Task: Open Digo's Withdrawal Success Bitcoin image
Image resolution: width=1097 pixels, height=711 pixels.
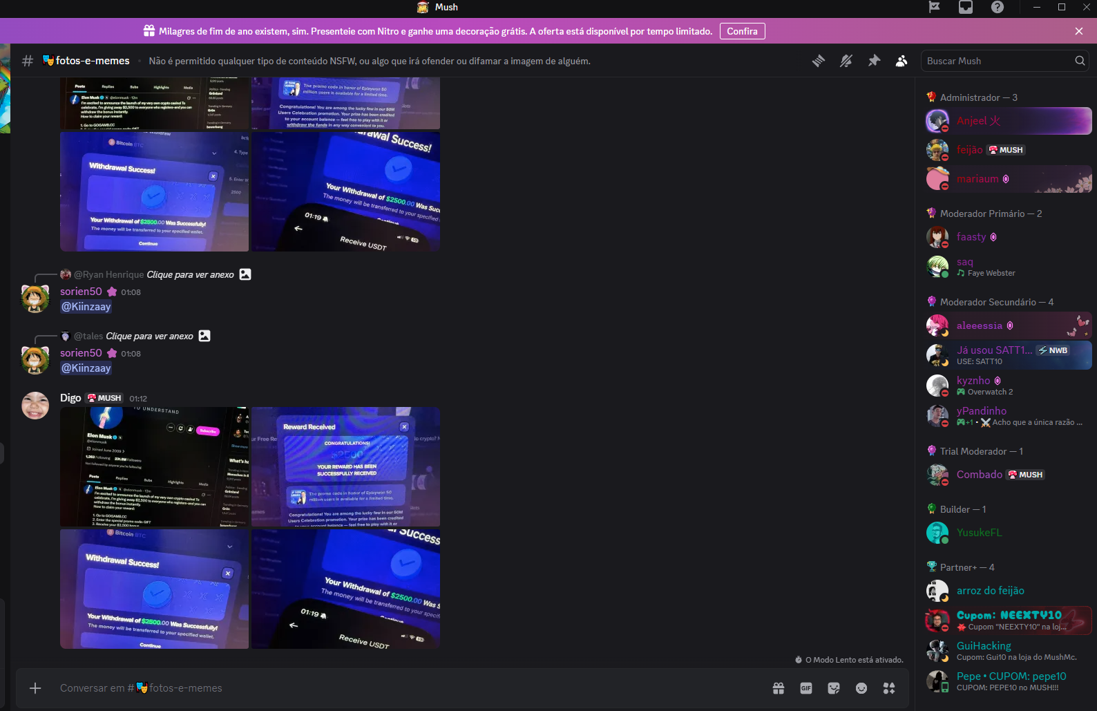Action: point(154,589)
